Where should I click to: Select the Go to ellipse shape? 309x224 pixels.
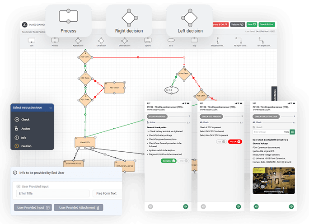pos(171,40)
